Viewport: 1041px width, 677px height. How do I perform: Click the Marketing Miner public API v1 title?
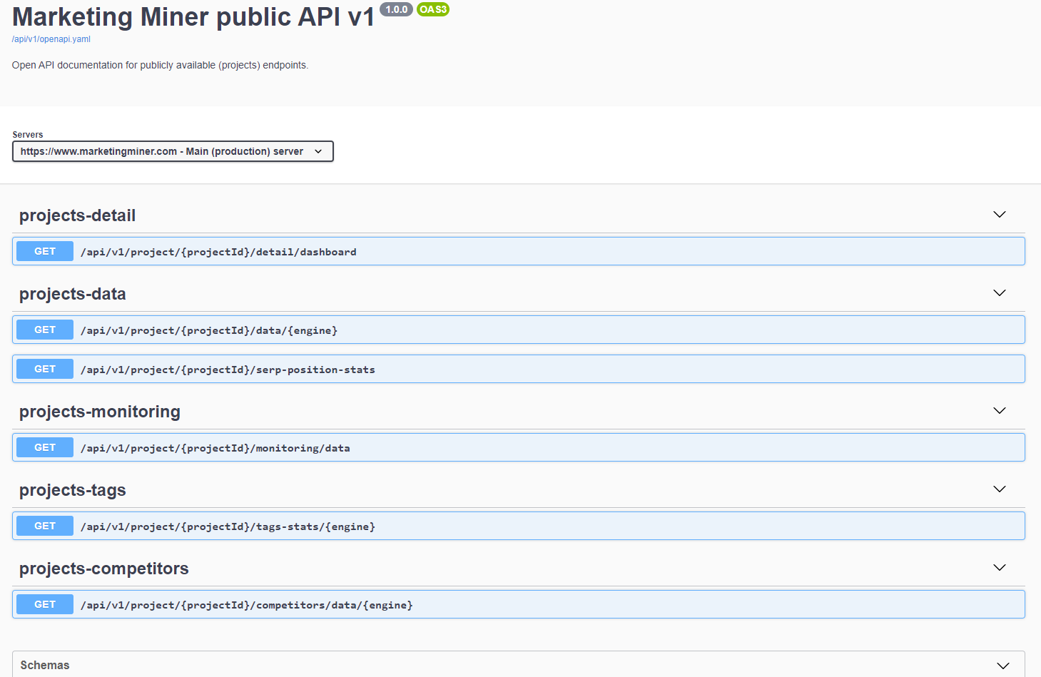coord(193,17)
